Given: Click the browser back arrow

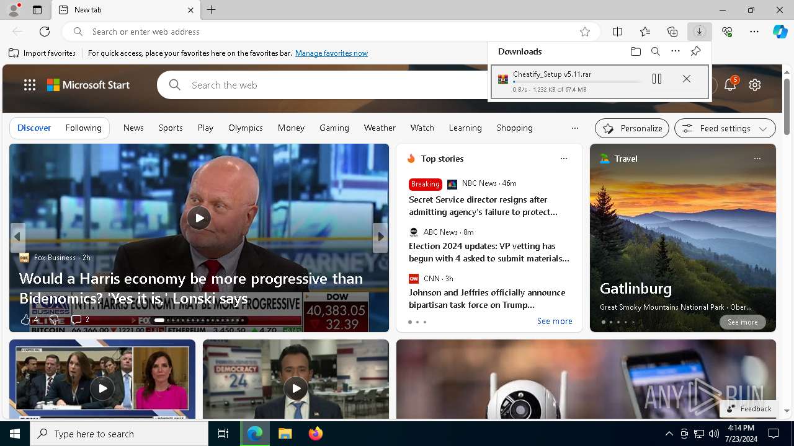Looking at the screenshot, I should (17, 32).
